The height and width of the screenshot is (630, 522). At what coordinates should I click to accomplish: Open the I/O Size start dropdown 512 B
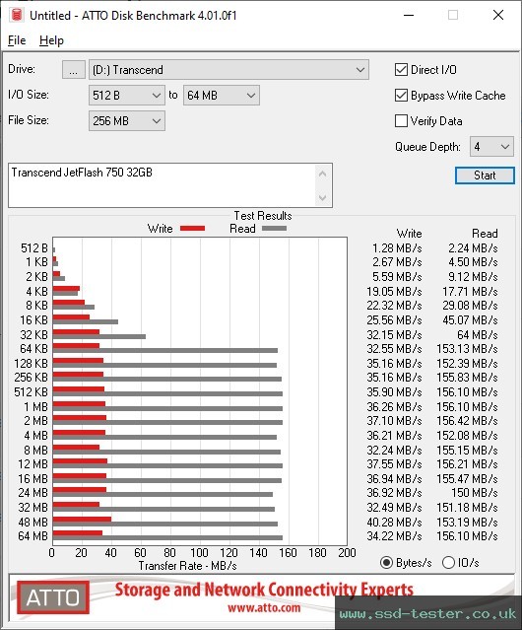click(x=127, y=96)
